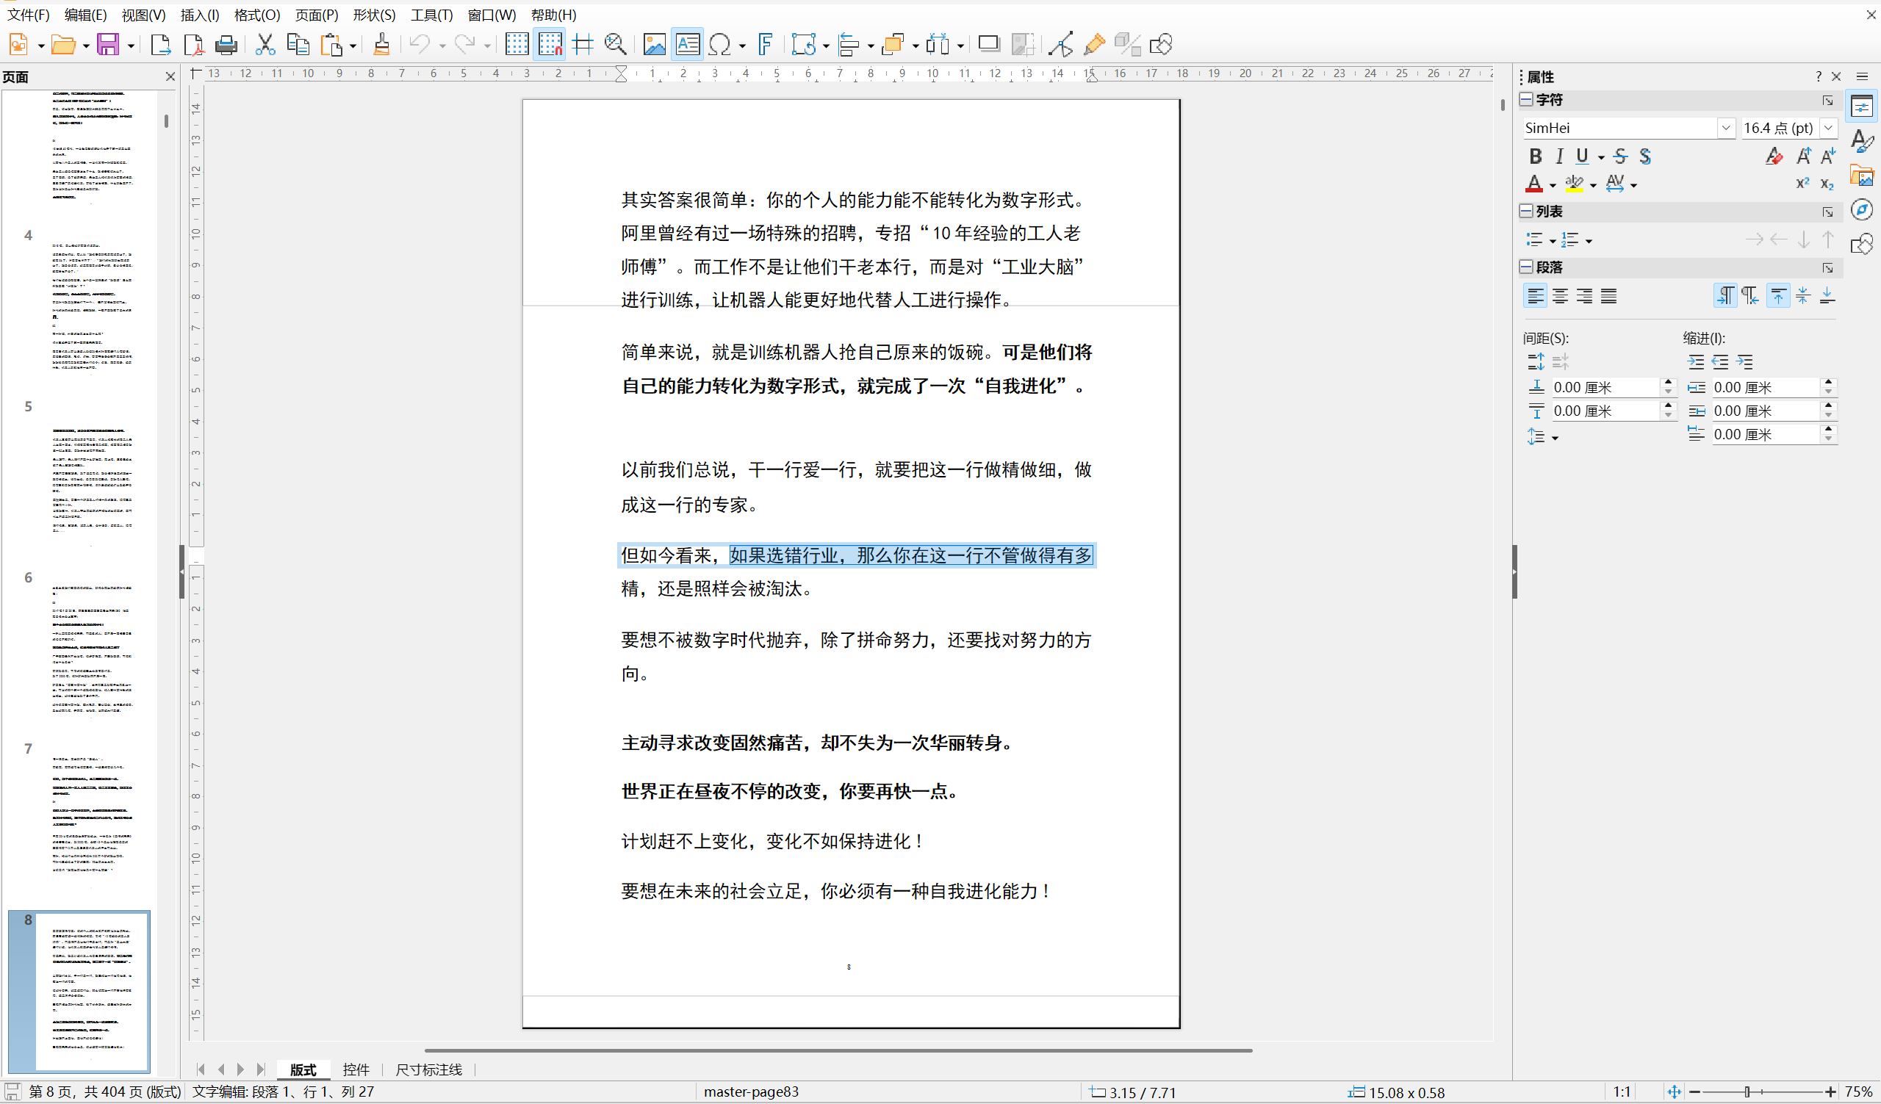Open 段落 more options dialog

tap(1828, 267)
